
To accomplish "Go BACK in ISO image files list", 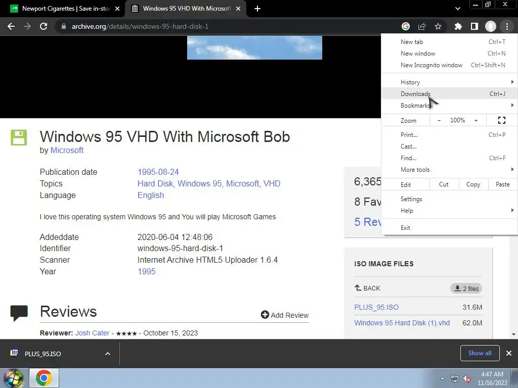I will (367, 288).
